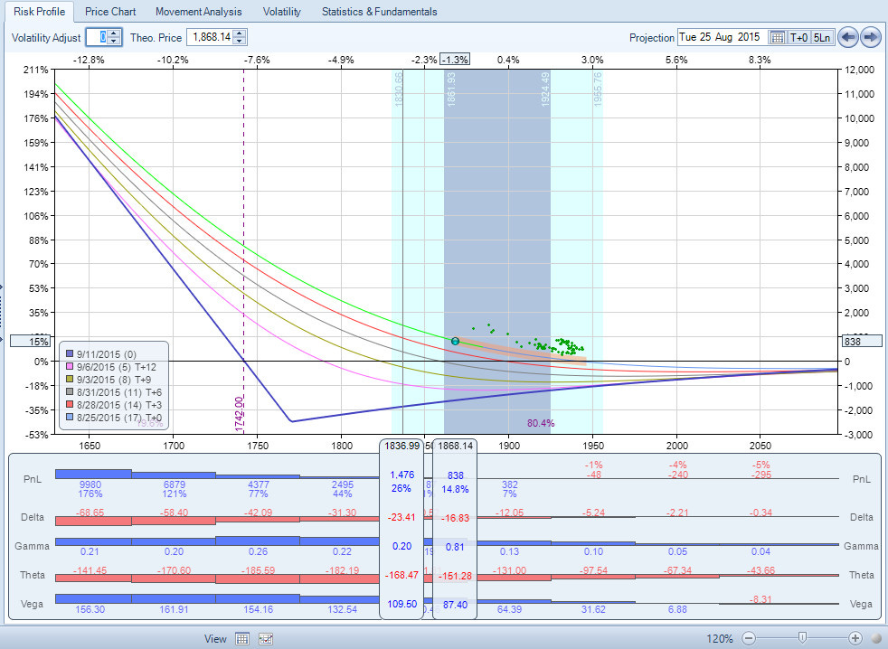Click the -1.3% boxed percent label
888x649 pixels.
455,60
